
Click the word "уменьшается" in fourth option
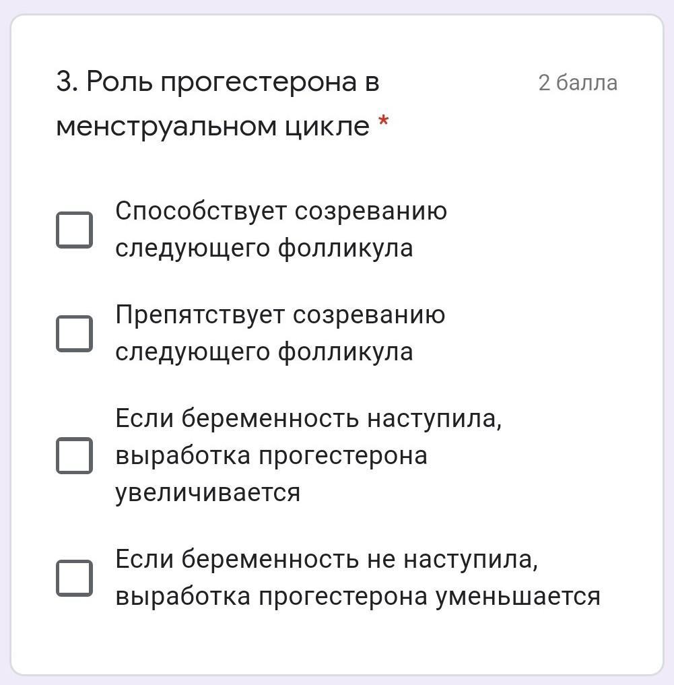click(x=518, y=597)
